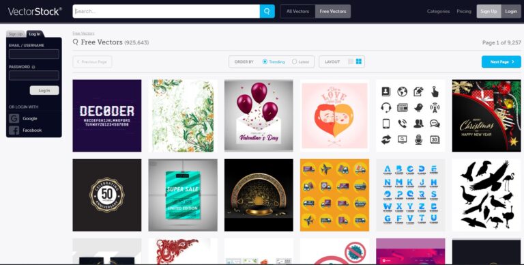The width and height of the screenshot is (524, 265).
Task: Select the large grid layout icon
Action: tap(359, 61)
